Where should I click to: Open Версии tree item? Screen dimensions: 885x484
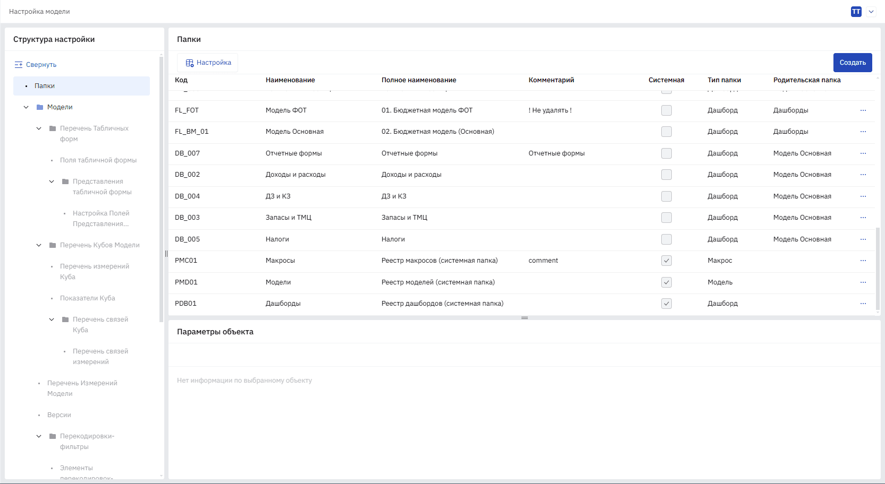coord(59,415)
